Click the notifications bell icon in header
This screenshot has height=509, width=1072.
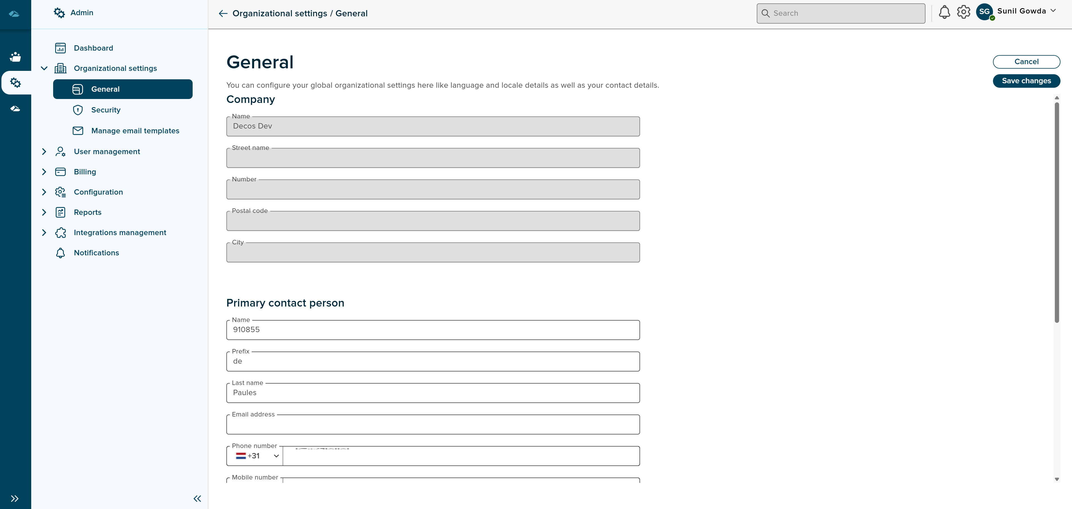pos(944,12)
